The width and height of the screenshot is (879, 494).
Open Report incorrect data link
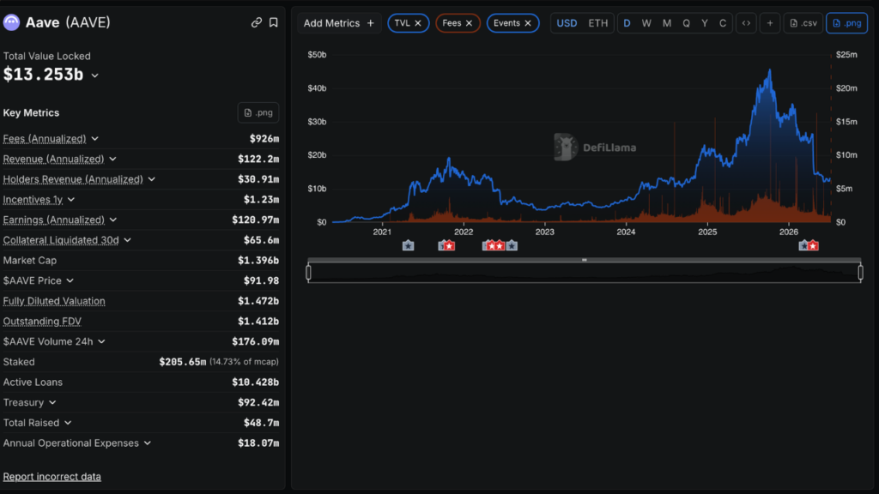tap(52, 477)
